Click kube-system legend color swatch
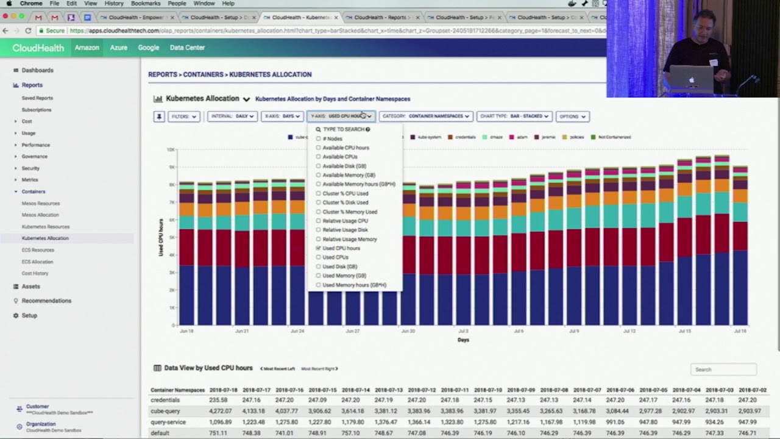Image resolution: width=780 pixels, height=439 pixels. [x=413, y=137]
